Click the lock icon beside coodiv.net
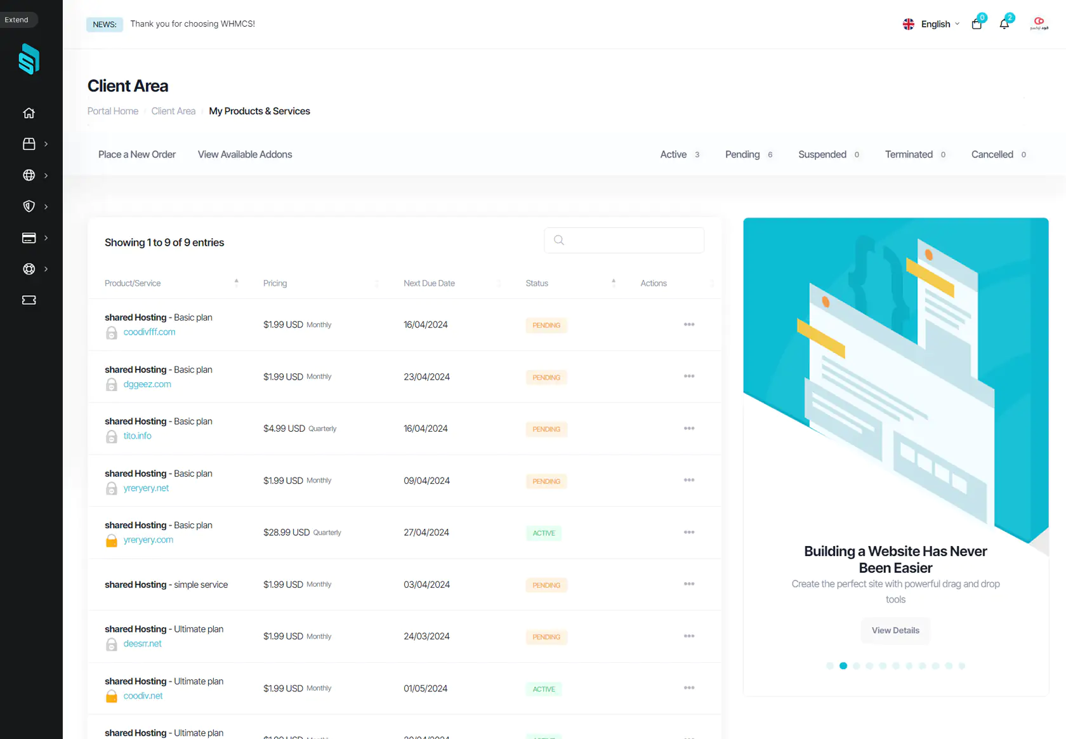 (x=111, y=696)
